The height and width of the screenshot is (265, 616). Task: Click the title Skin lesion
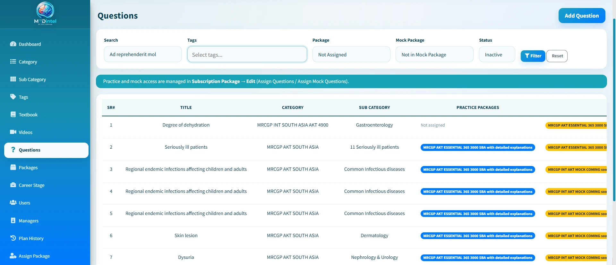[x=186, y=236]
